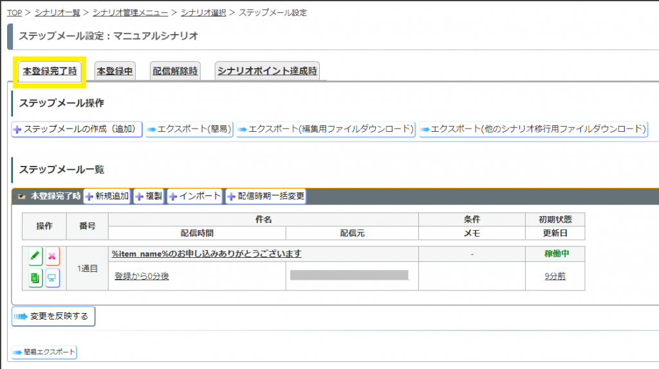
Task: Click the ステップメール一覧 heading
Action: click(x=61, y=170)
